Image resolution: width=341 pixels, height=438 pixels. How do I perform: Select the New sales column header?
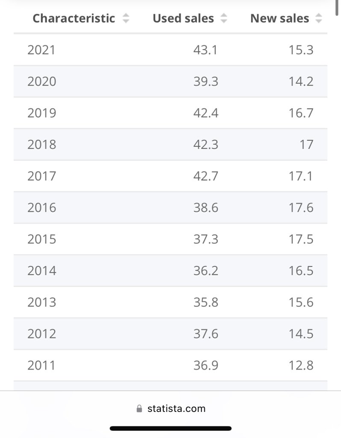(279, 18)
